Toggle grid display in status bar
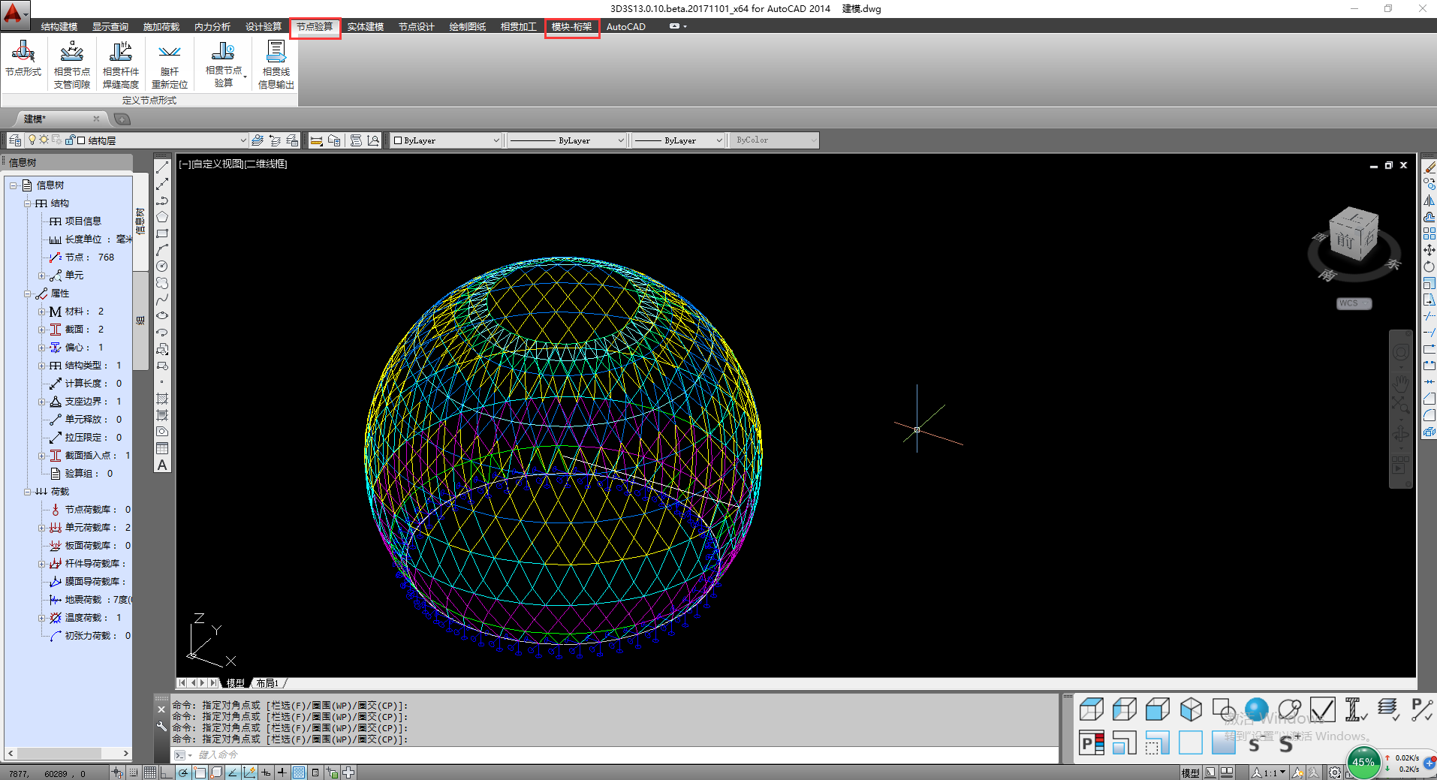This screenshot has height=780, width=1437. click(x=150, y=772)
